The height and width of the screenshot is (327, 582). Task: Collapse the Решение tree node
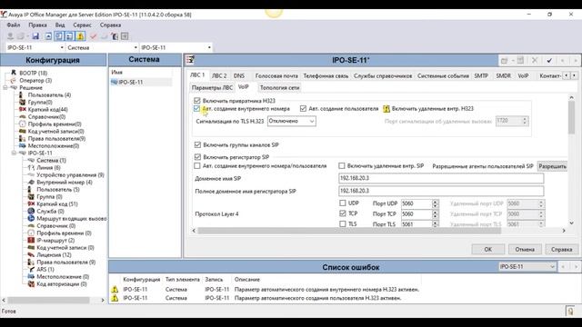point(5,87)
